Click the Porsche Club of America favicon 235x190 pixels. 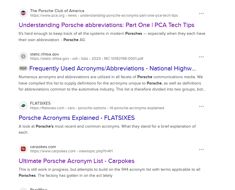coord(23,13)
